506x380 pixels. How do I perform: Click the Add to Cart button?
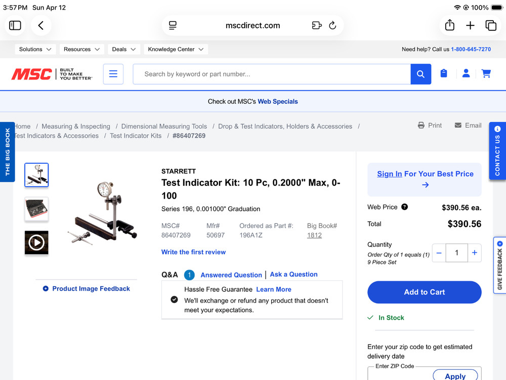pos(424,292)
